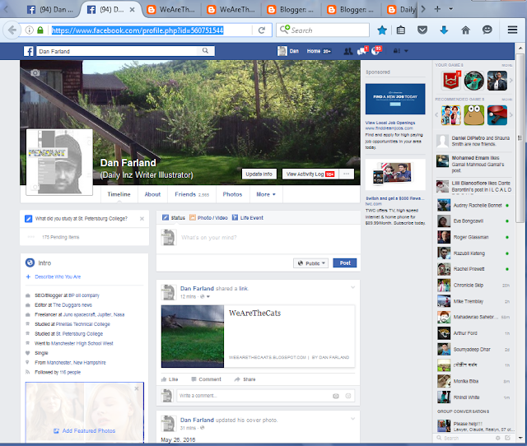Screen dimensions: 527x446
Task: Open the Public audience dropdown
Action: click(x=310, y=263)
